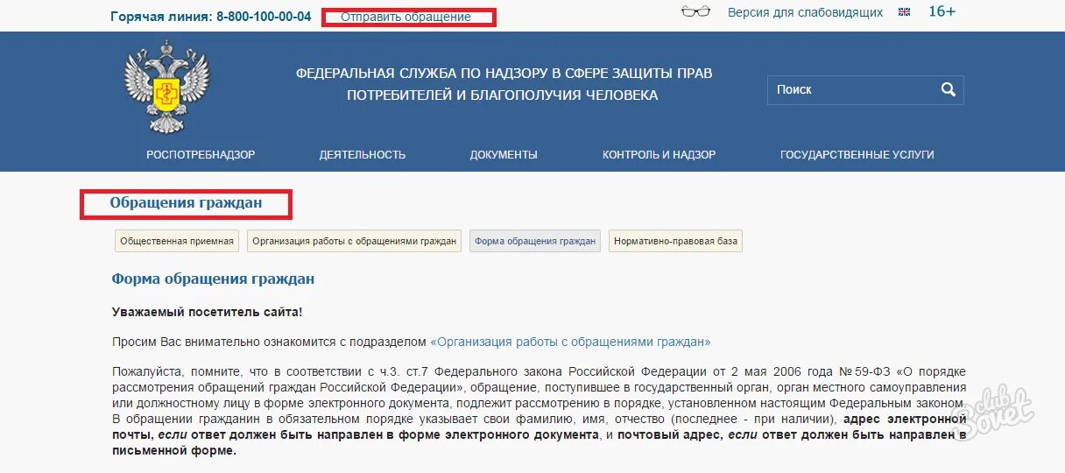The width and height of the screenshot is (1065, 473).
Task: Follow '«Организация работы с обращениями граждан»' link in text
Action: click(x=571, y=342)
